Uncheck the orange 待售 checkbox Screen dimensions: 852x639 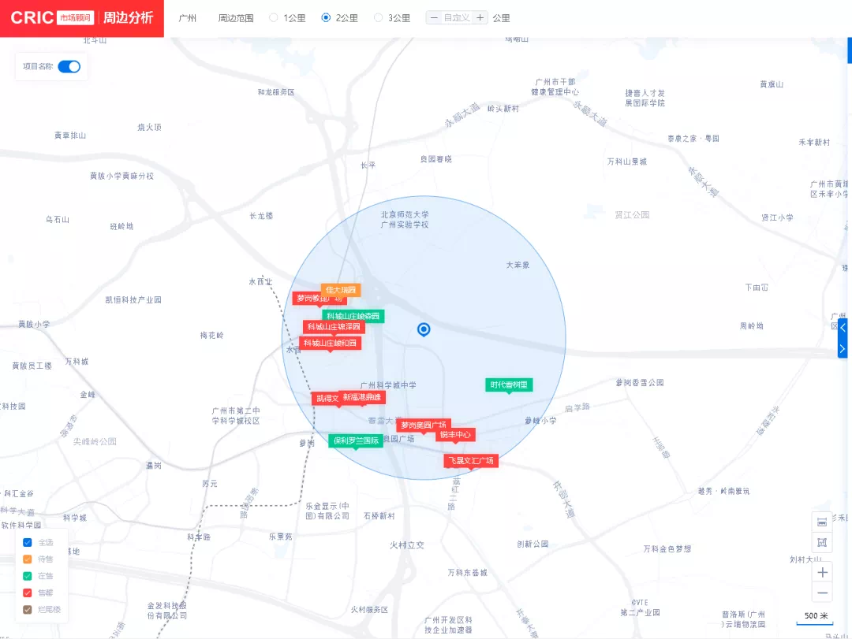28,559
